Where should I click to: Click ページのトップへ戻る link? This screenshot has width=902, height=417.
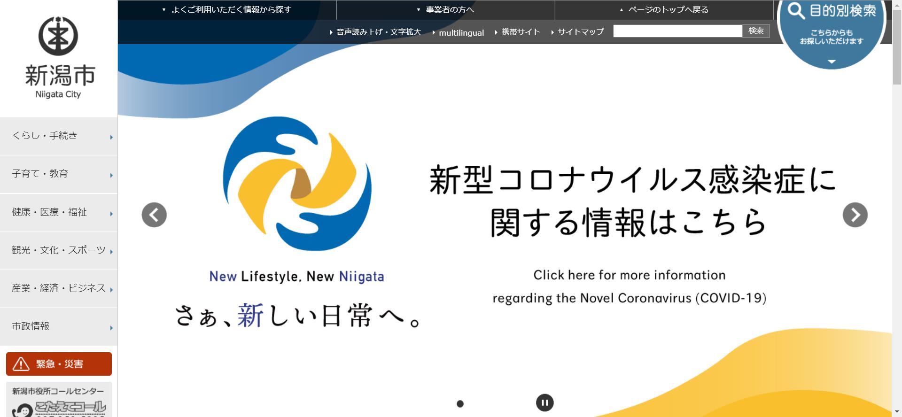pos(664,10)
